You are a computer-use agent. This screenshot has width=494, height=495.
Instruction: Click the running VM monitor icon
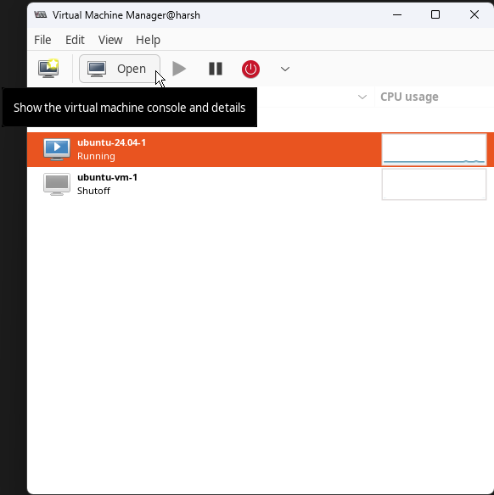[57, 149]
